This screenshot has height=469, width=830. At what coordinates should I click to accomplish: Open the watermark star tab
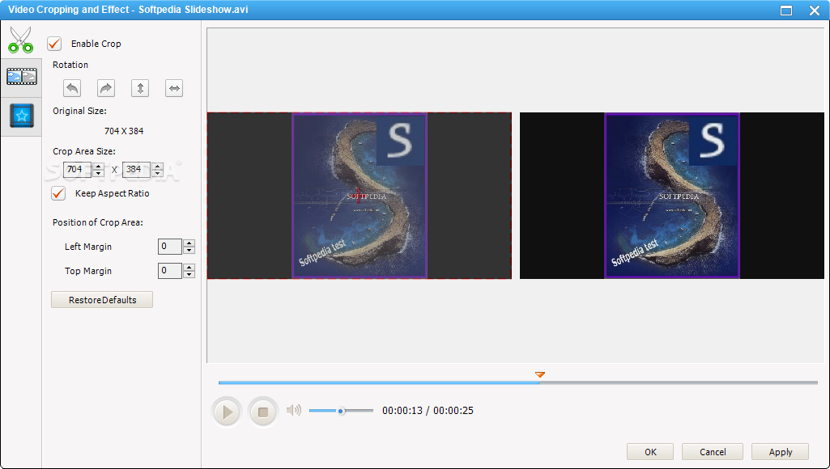21,116
